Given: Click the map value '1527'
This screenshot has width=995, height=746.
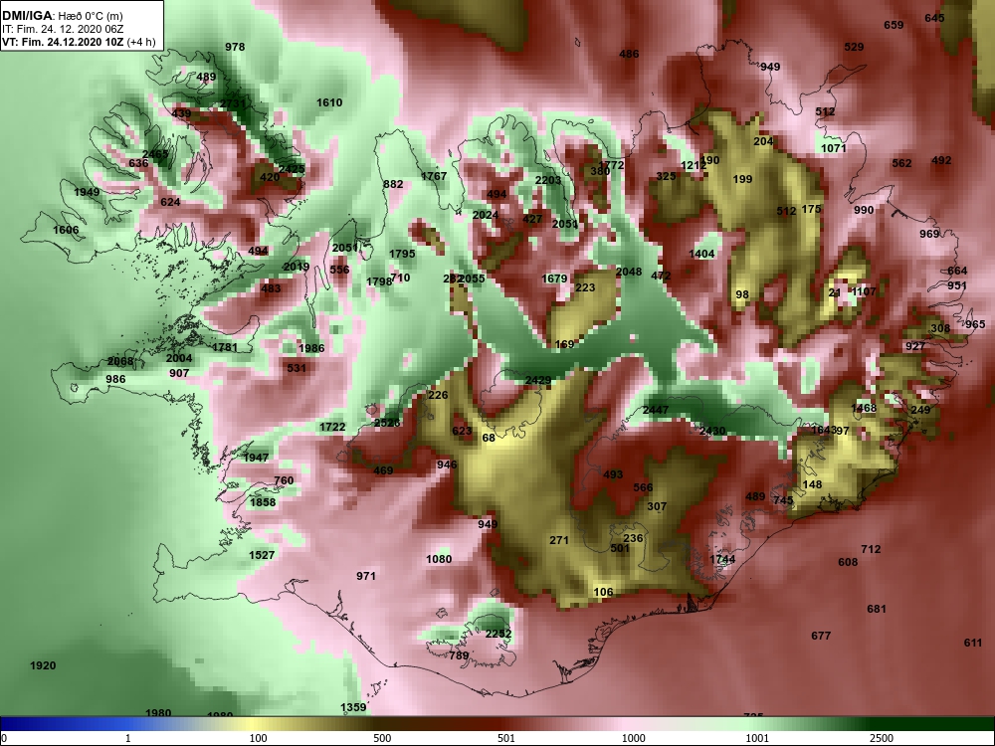Looking at the screenshot, I should tap(262, 556).
